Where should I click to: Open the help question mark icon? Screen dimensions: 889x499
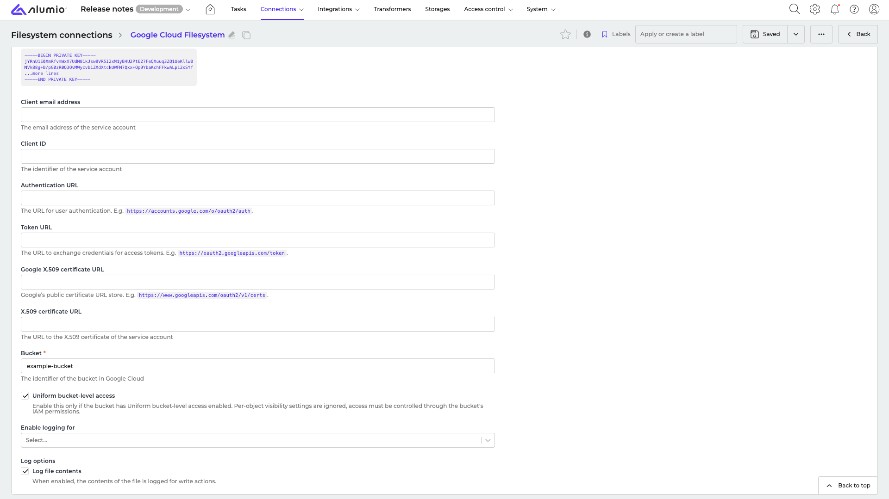point(854,9)
